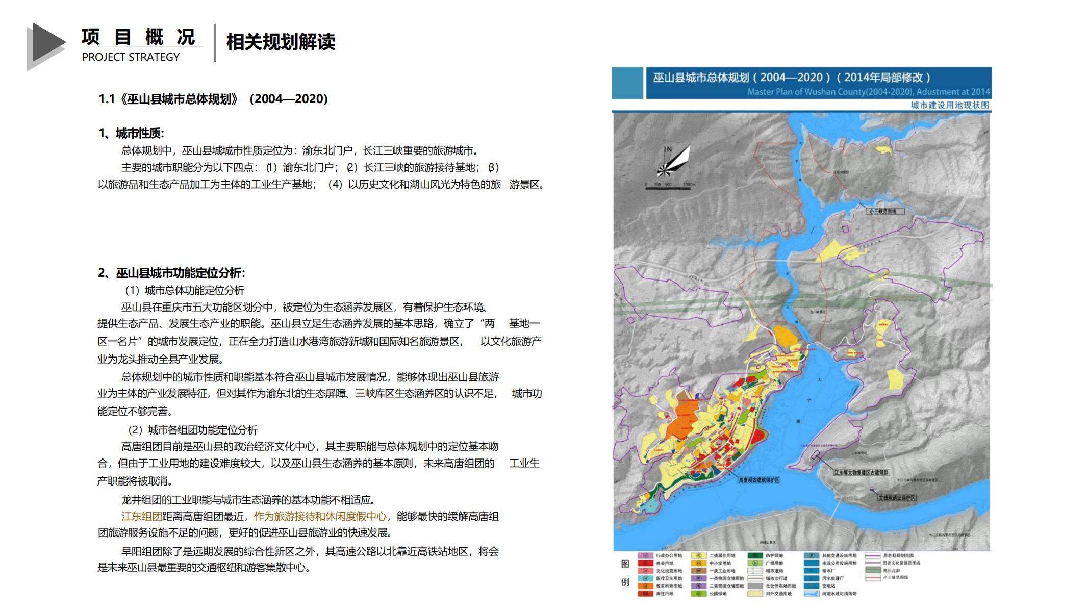The image size is (1088, 612).
Task: Click the 医疗卫生用地 cyan legend swatch
Action: click(646, 578)
